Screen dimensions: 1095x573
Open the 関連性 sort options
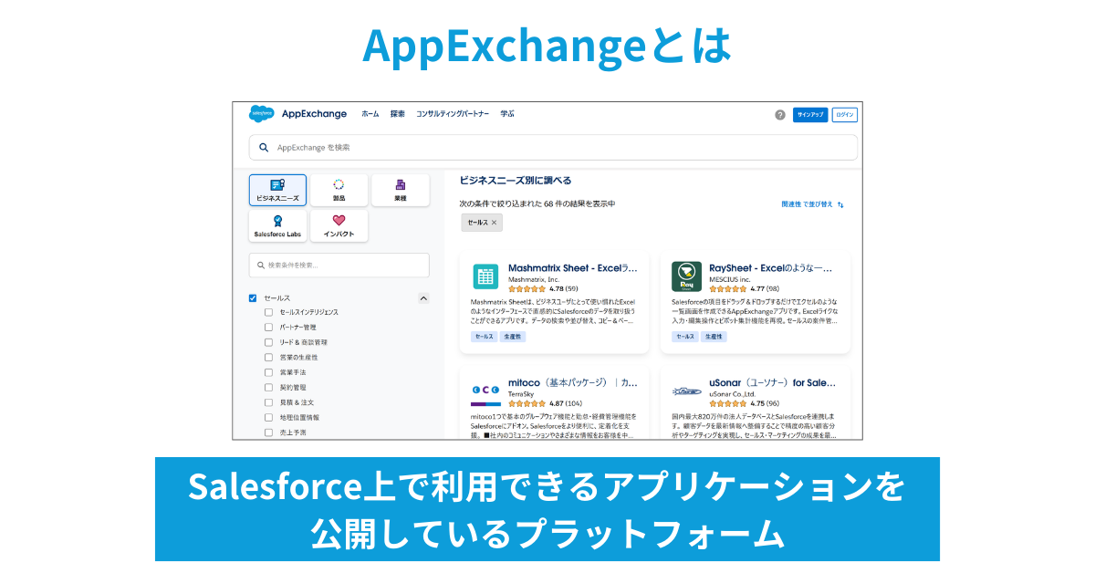point(791,204)
